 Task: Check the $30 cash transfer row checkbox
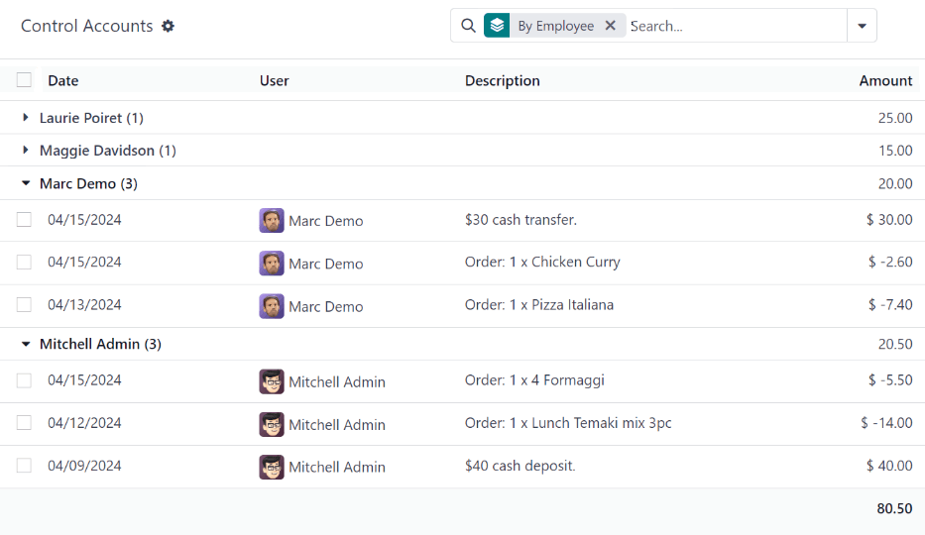(24, 220)
